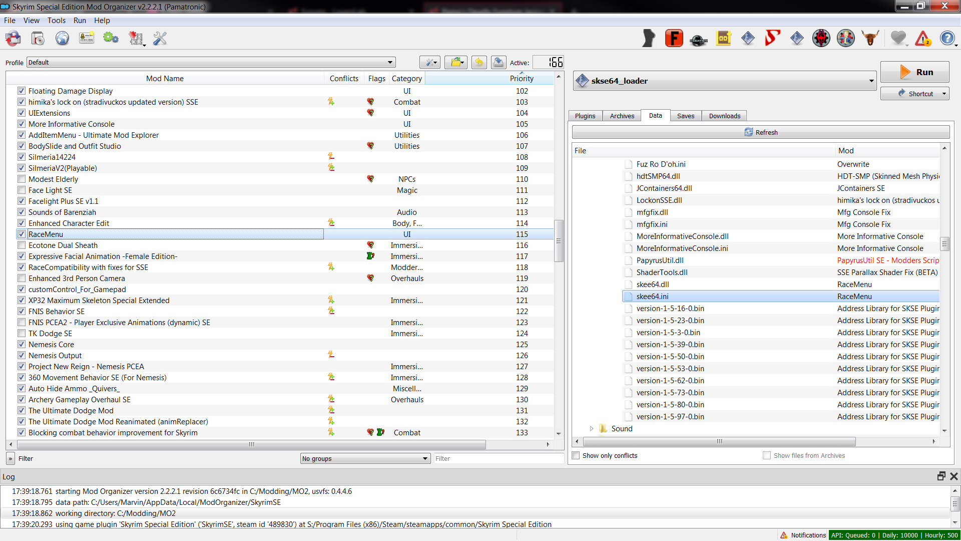Viewport: 961px width, 541px height.
Task: Toggle the Show only conflicts checkbox
Action: 576,455
